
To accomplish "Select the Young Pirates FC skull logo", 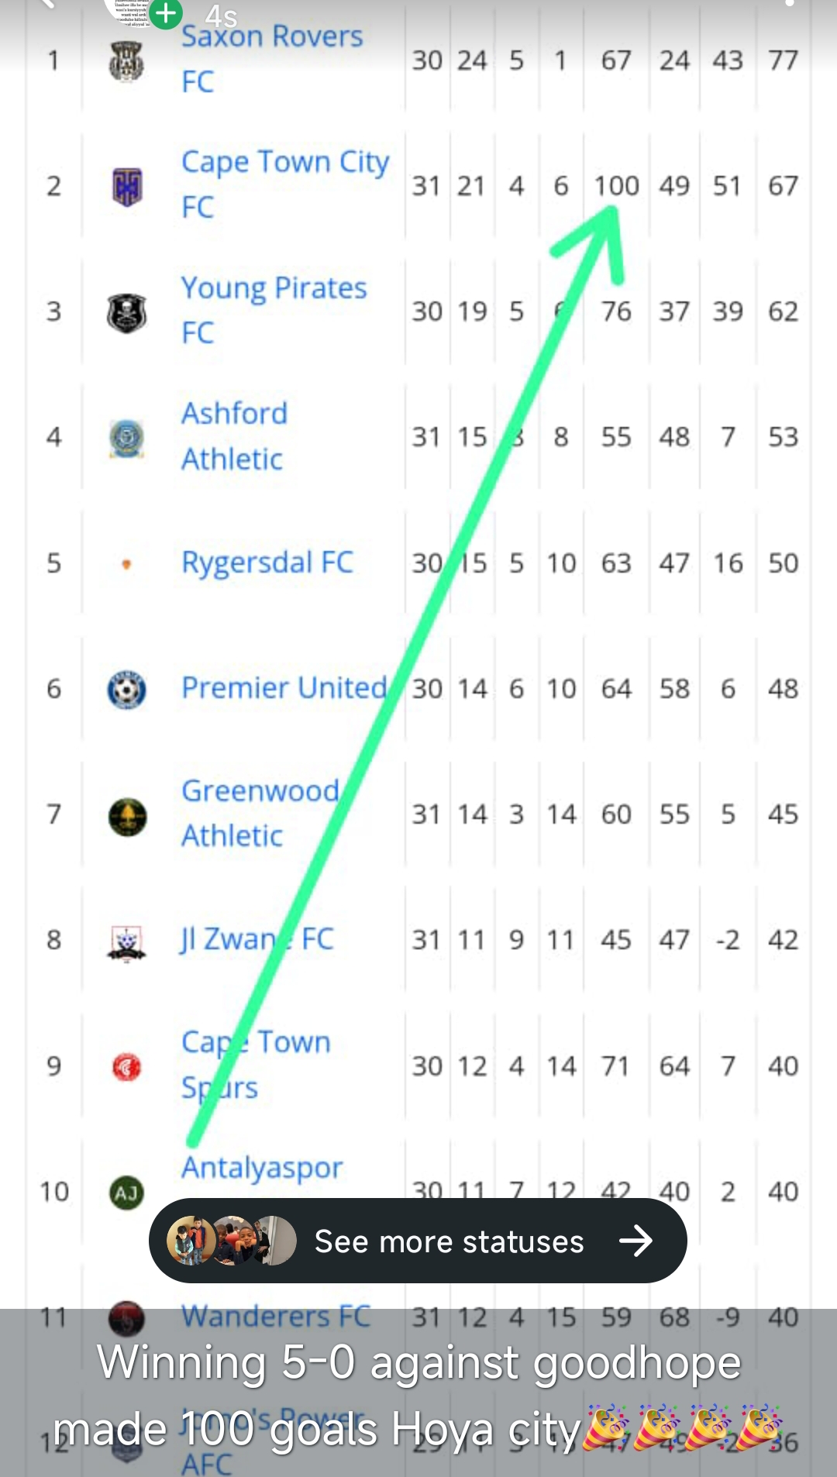I will 126,312.
